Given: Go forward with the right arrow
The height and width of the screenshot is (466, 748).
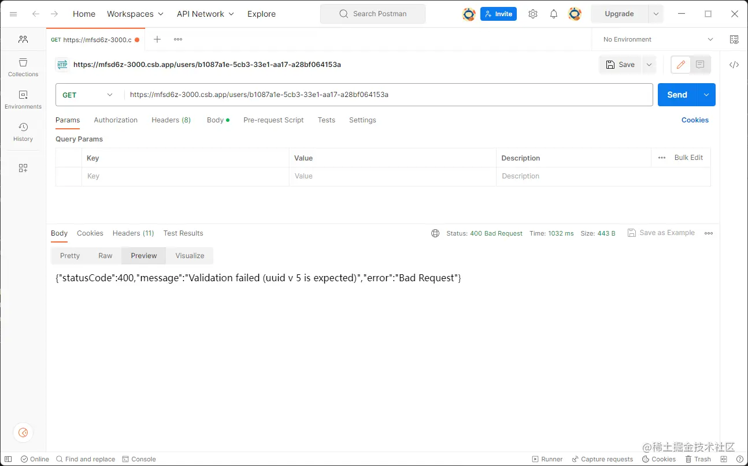Looking at the screenshot, I should [54, 14].
